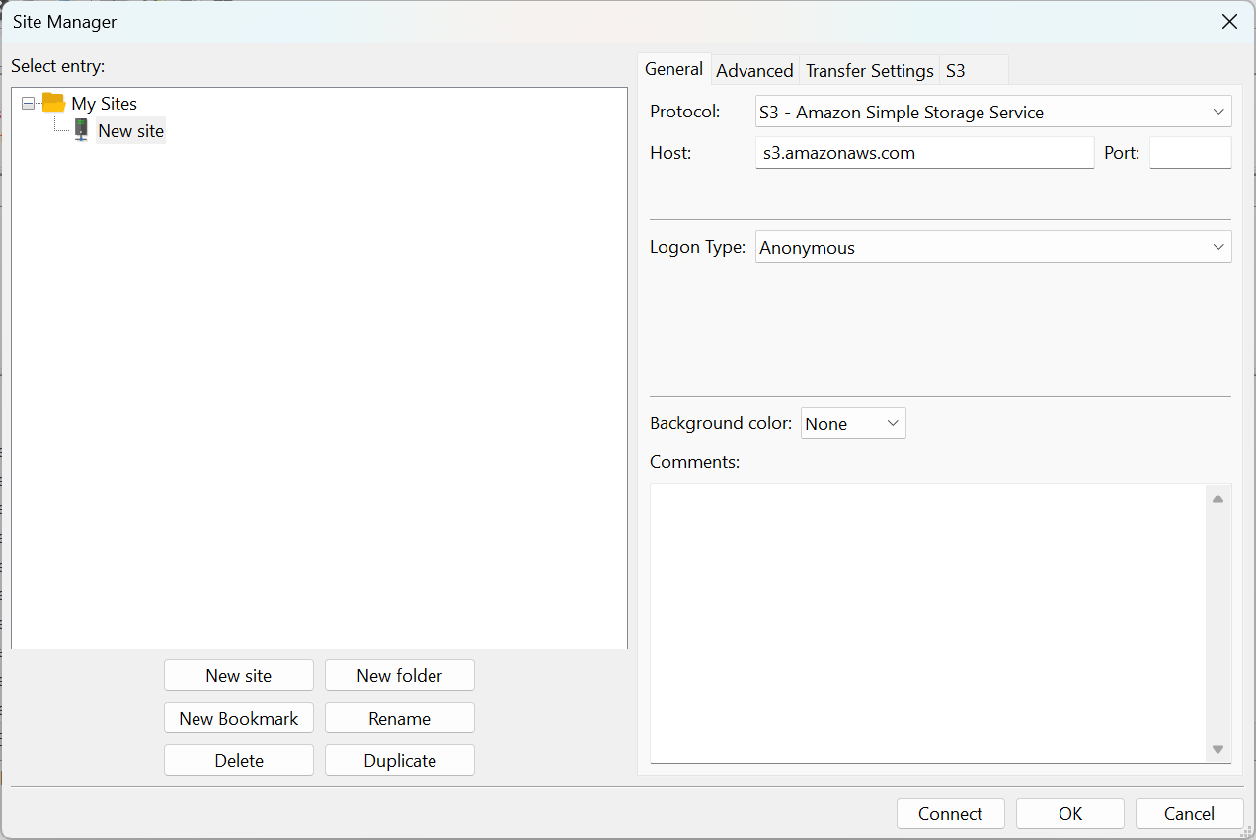Click the 'Comments:' label
This screenshot has height=840, width=1256.
click(x=694, y=461)
